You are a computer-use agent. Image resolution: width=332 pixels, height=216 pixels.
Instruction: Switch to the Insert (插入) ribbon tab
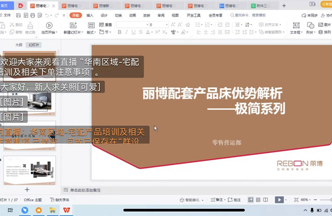tap(90, 15)
